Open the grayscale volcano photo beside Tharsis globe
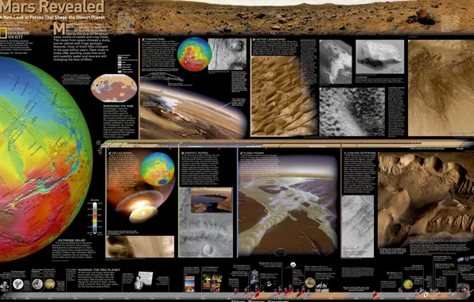The width and height of the screenshot is (474, 302). (x=227, y=54)
